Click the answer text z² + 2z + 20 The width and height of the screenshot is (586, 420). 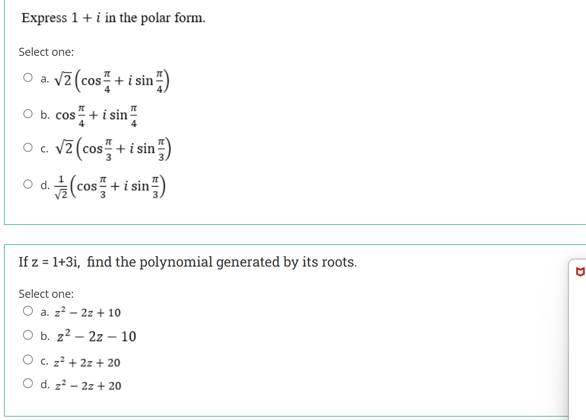(87, 362)
